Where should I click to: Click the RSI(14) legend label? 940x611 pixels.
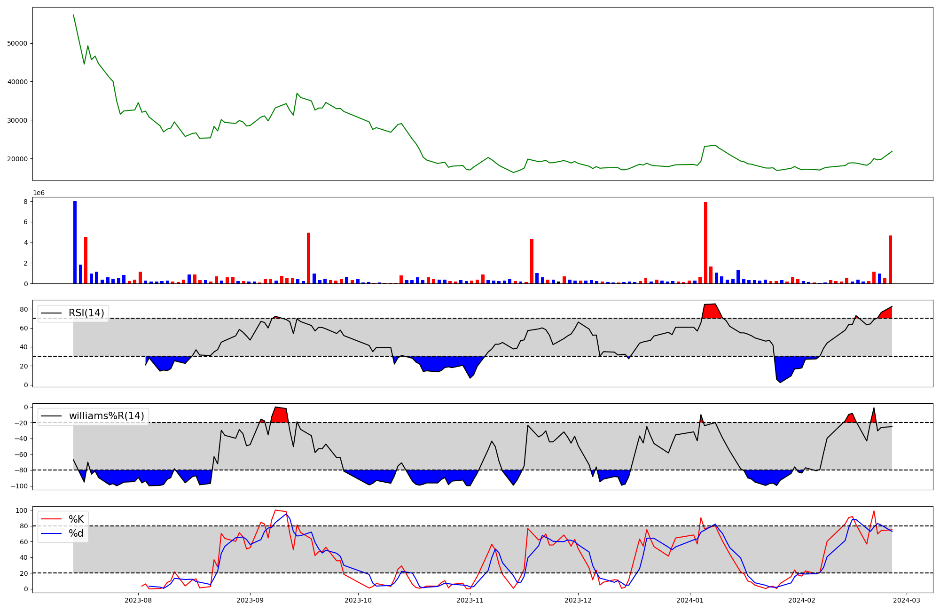pyautogui.click(x=86, y=313)
